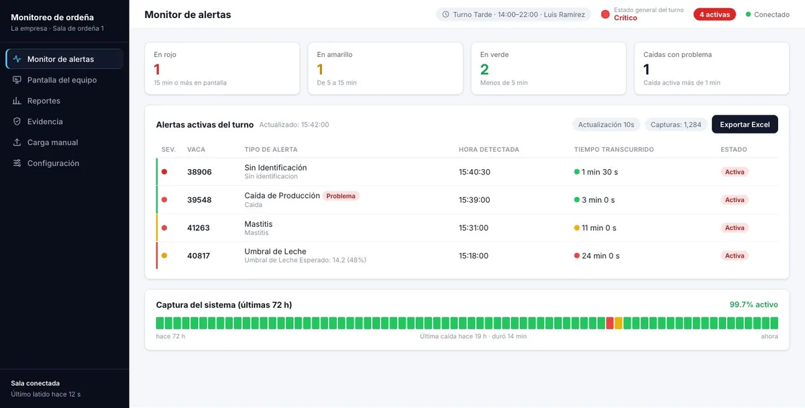Viewport: 805px width, 408px height.
Task: Click the red segment in capture timeline
Action: 610,323
